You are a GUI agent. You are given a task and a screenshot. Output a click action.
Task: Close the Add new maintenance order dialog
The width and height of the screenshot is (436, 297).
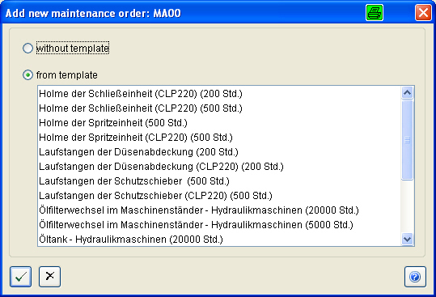423,12
